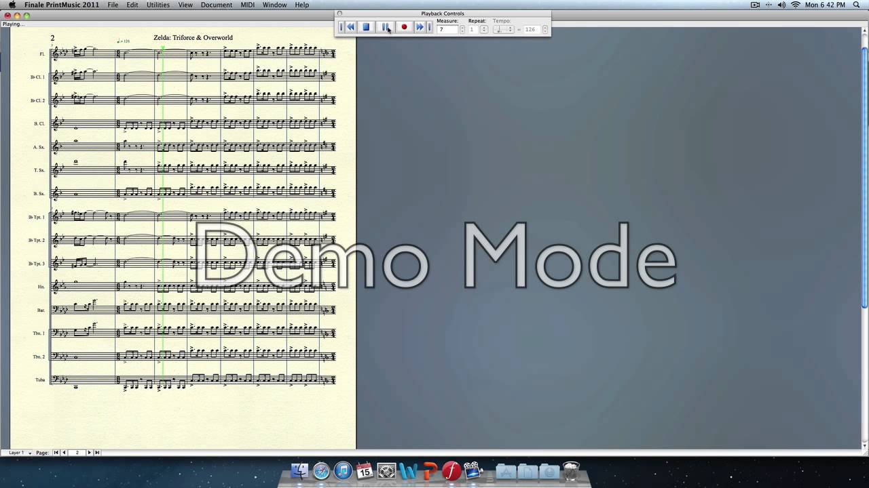The width and height of the screenshot is (869, 488).
Task: Click the rewind button in Playback Controls
Action: (351, 27)
